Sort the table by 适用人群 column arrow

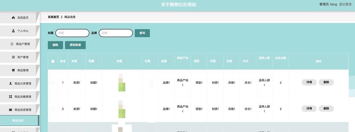[x=264, y=64]
